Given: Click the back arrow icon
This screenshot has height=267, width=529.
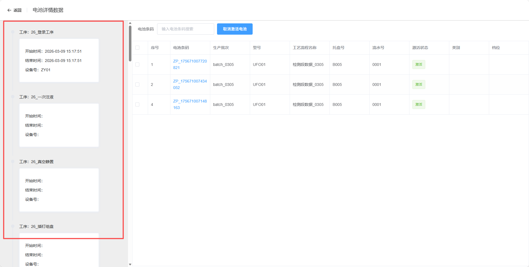Looking at the screenshot, I should (x=9, y=10).
